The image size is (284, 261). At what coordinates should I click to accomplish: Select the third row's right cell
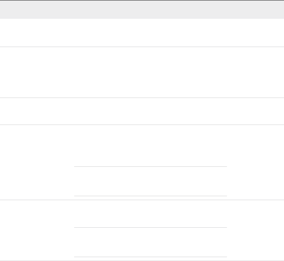coord(255,111)
